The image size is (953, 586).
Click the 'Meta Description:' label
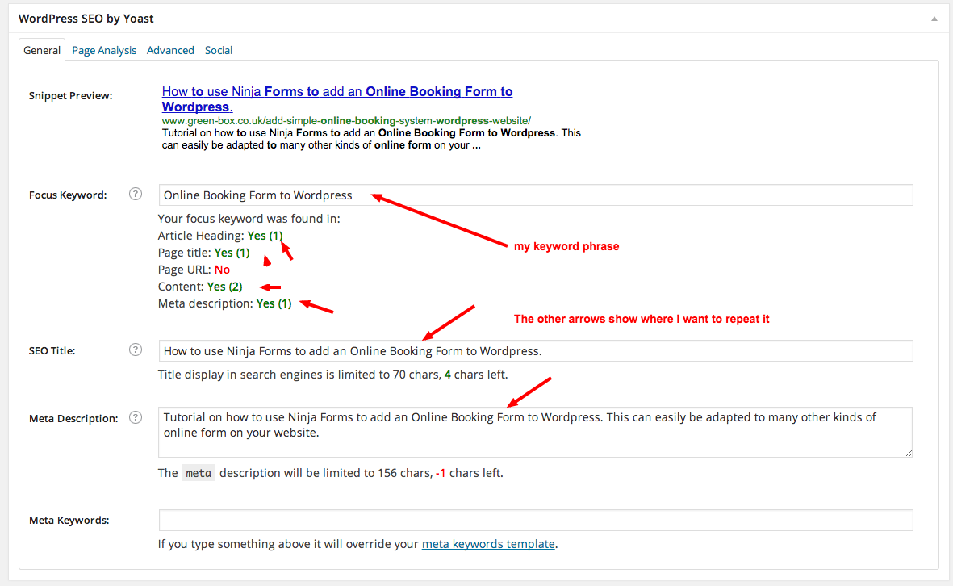[x=73, y=418]
